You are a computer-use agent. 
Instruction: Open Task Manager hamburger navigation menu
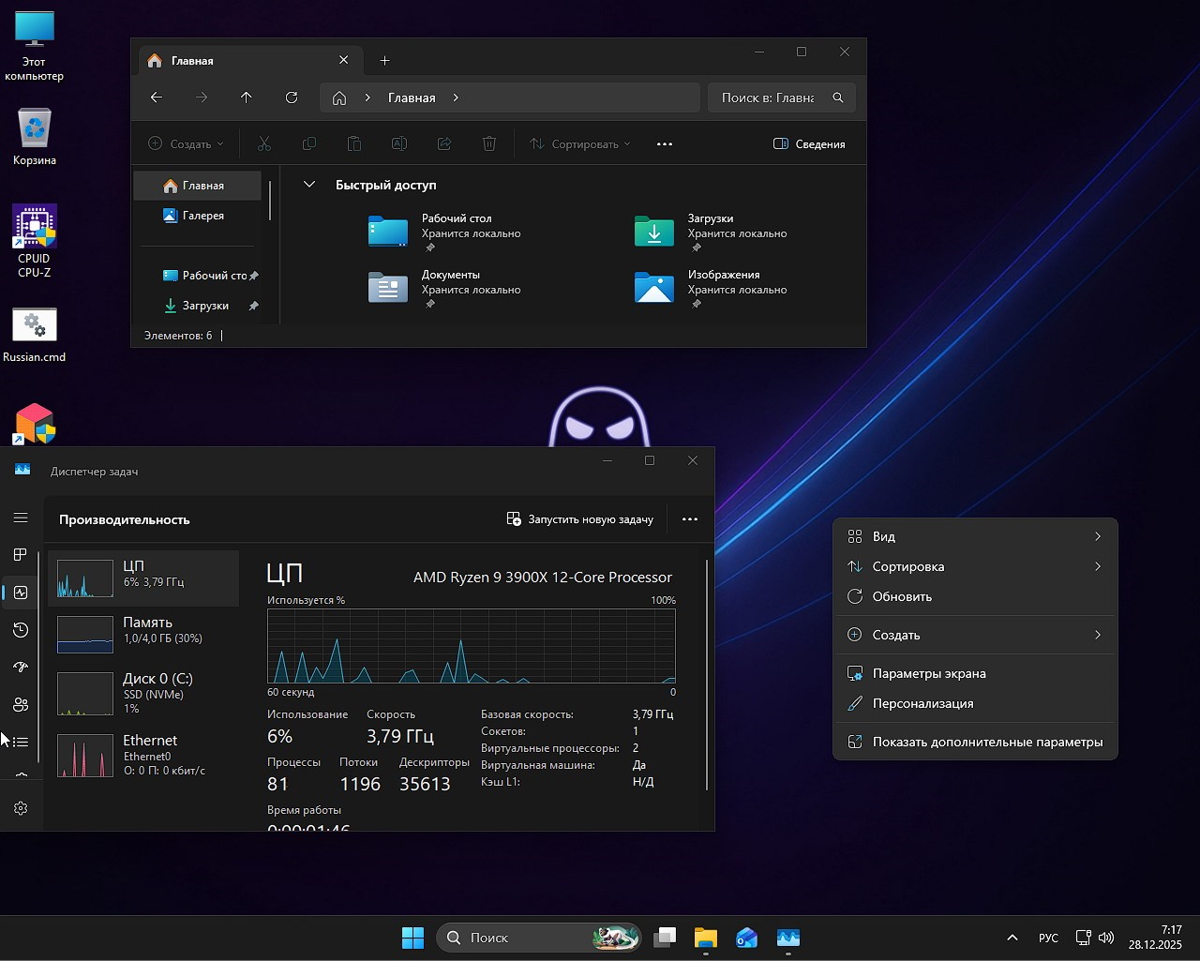point(21,518)
